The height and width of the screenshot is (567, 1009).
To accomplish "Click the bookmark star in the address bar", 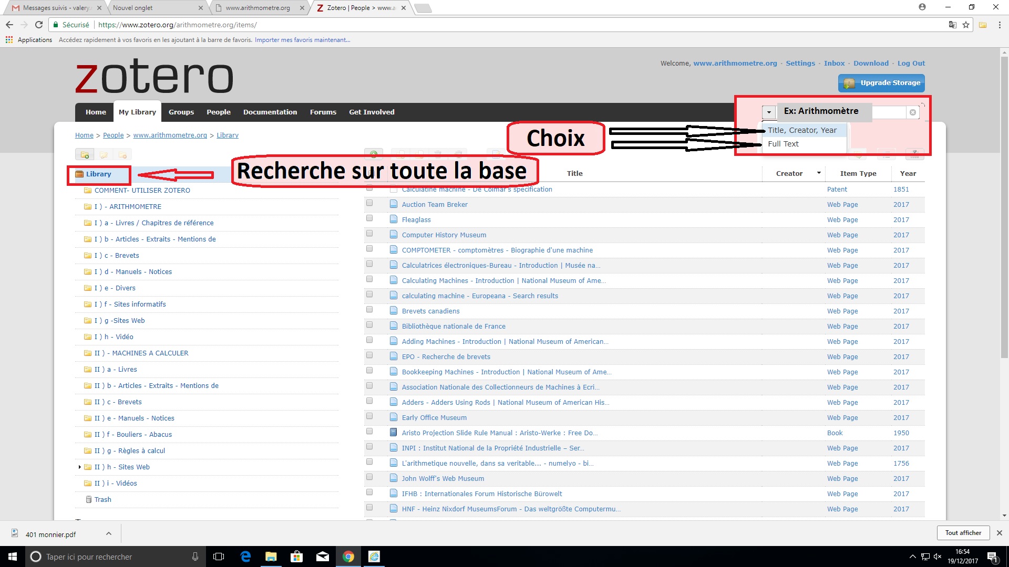I will [966, 25].
